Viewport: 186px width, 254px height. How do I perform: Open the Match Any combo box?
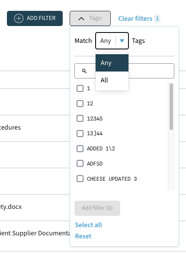pos(112,41)
